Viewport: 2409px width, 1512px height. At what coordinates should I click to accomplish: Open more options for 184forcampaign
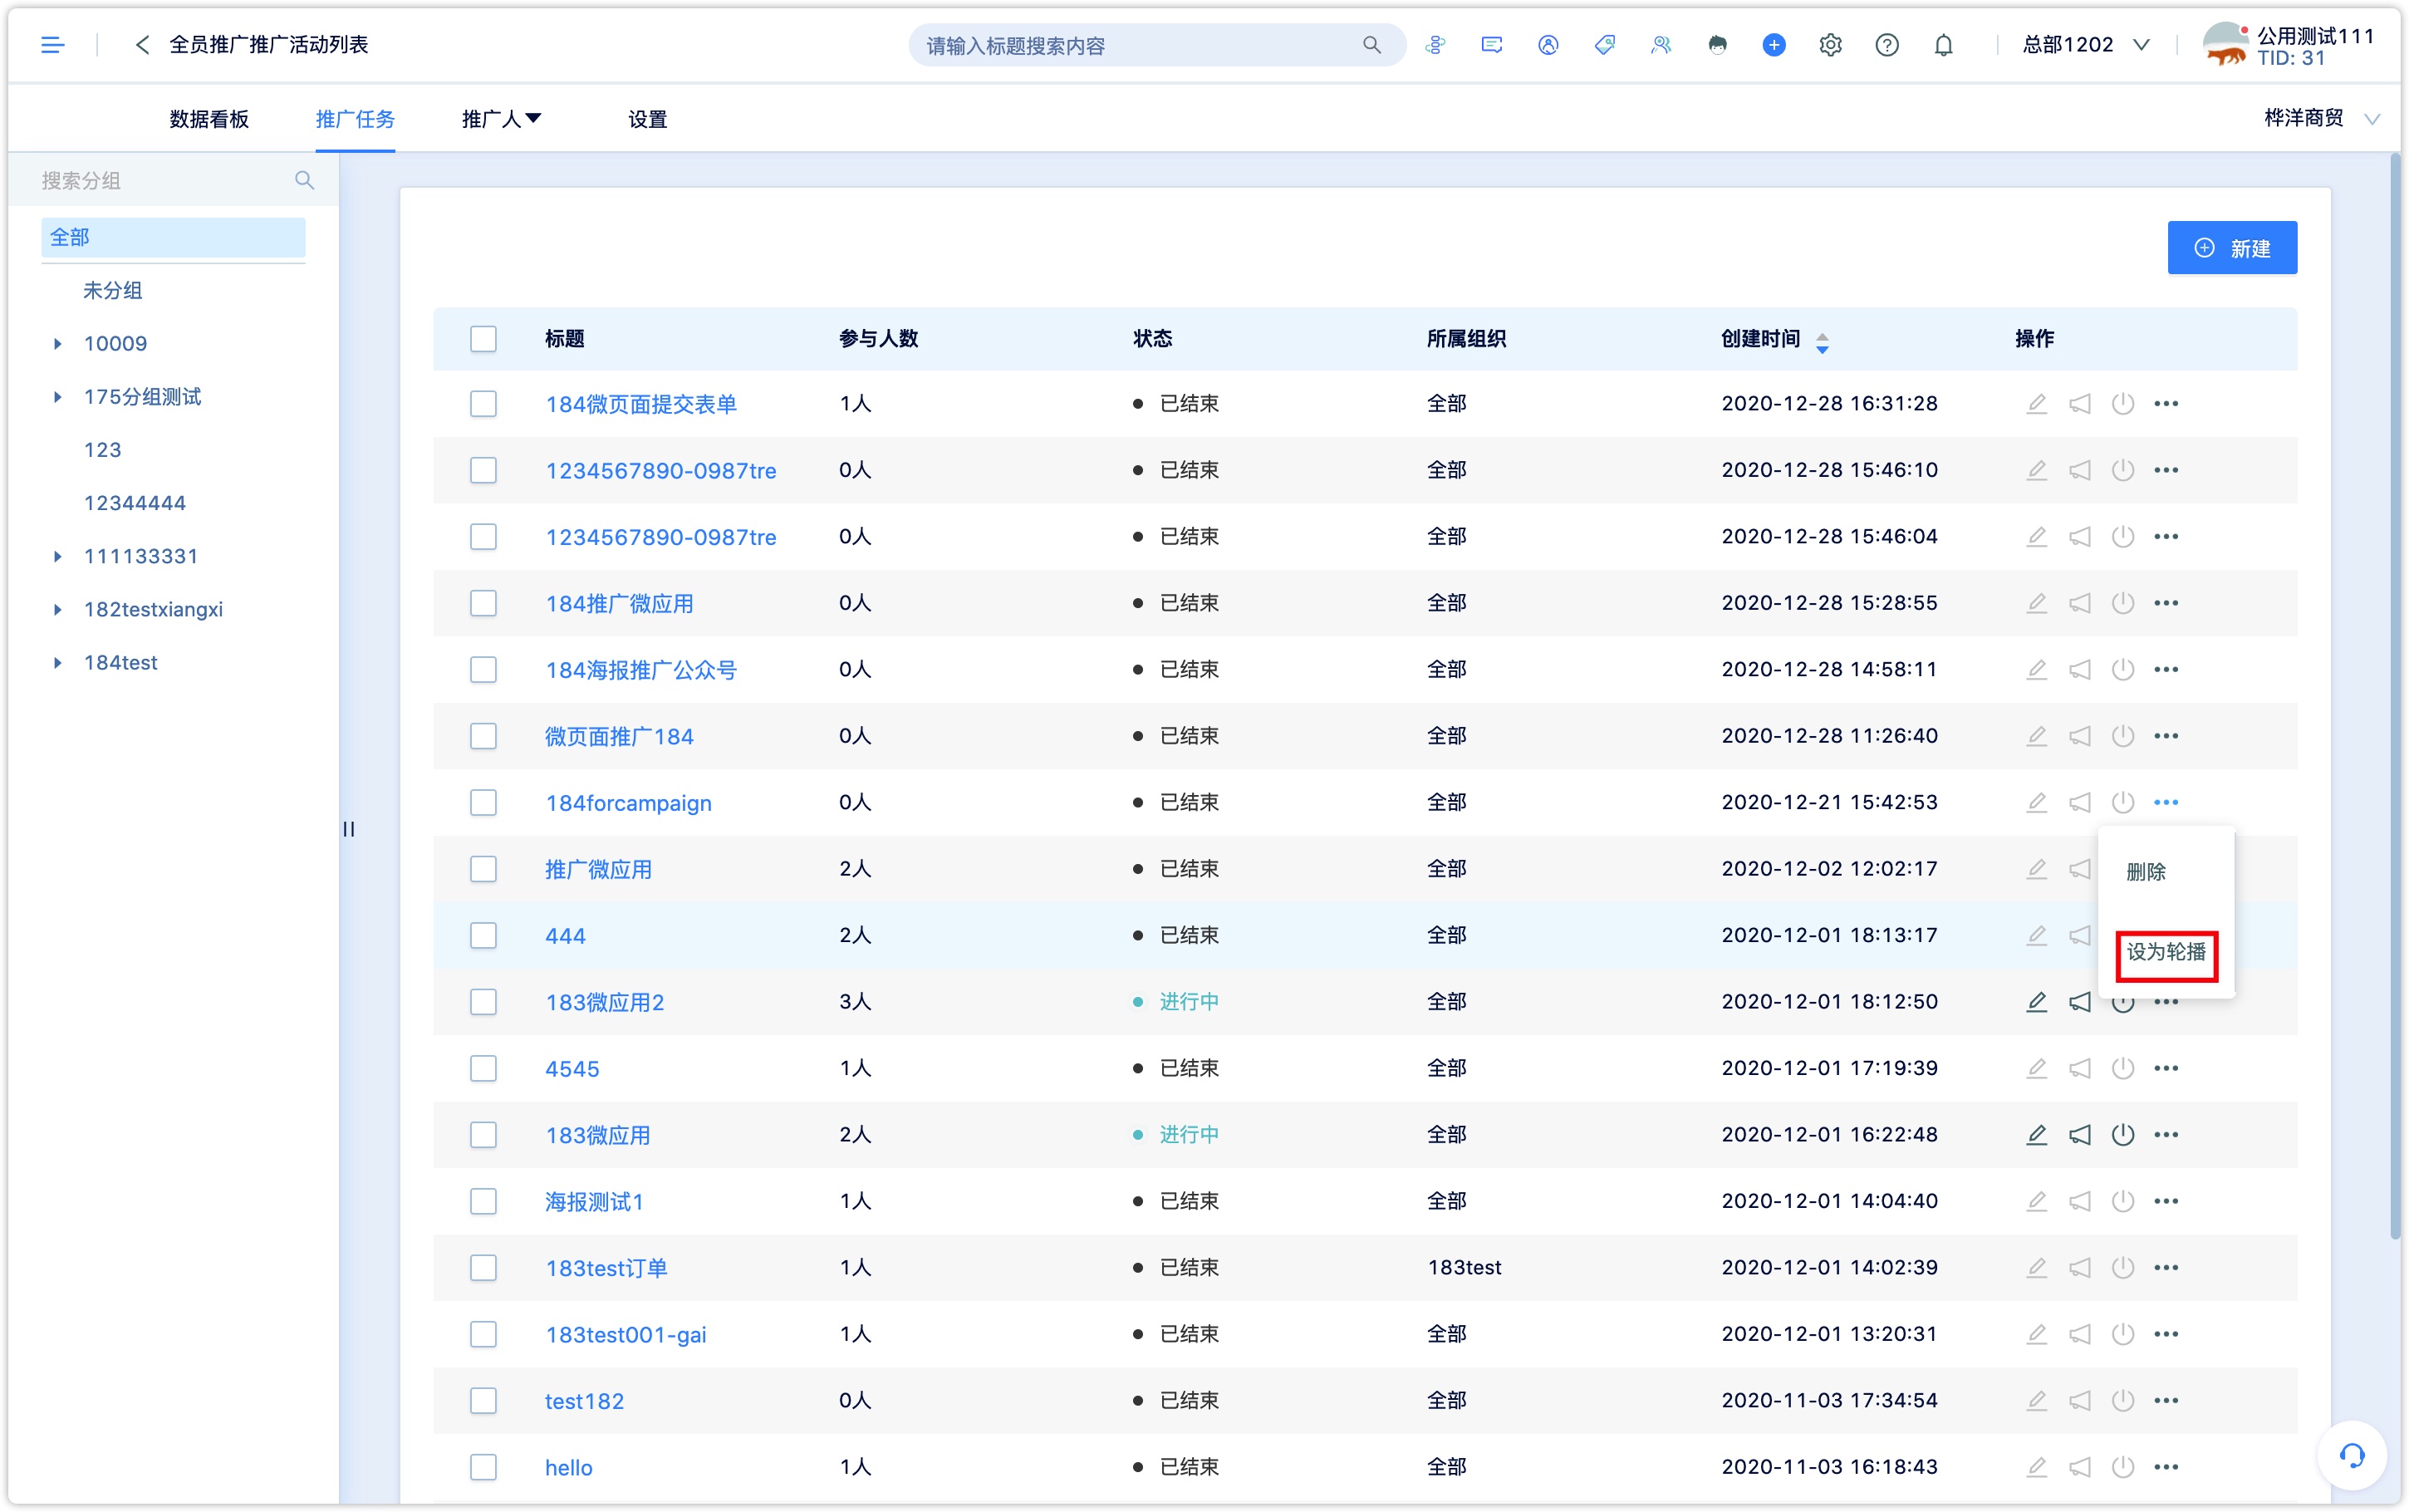tap(2166, 803)
